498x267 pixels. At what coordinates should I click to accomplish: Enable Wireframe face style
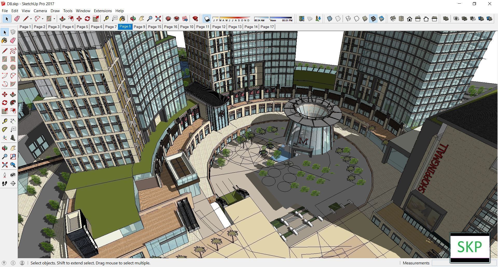coord(348,19)
